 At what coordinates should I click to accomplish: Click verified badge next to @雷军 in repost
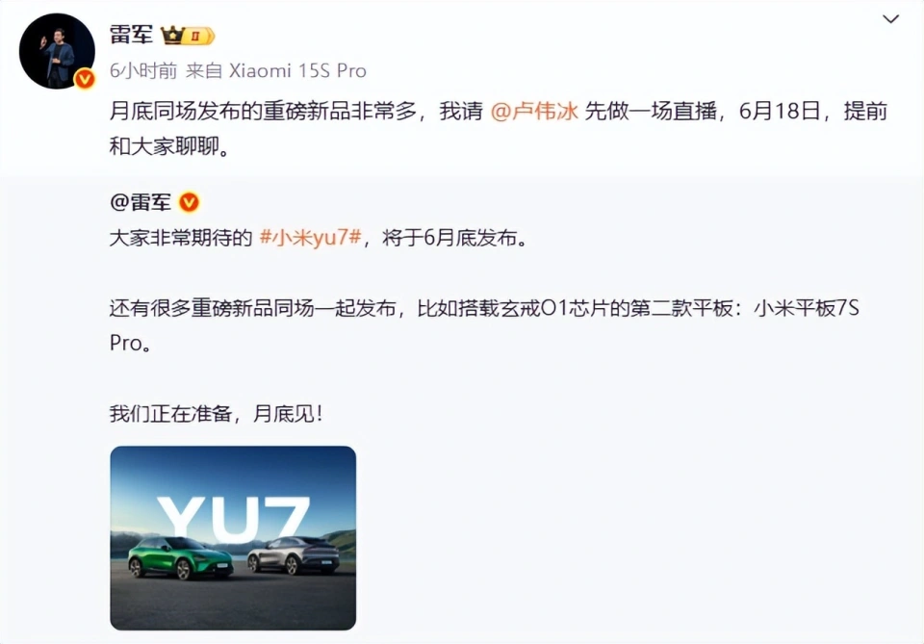[x=189, y=203]
